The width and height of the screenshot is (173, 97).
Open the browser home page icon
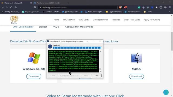pos(16,8)
